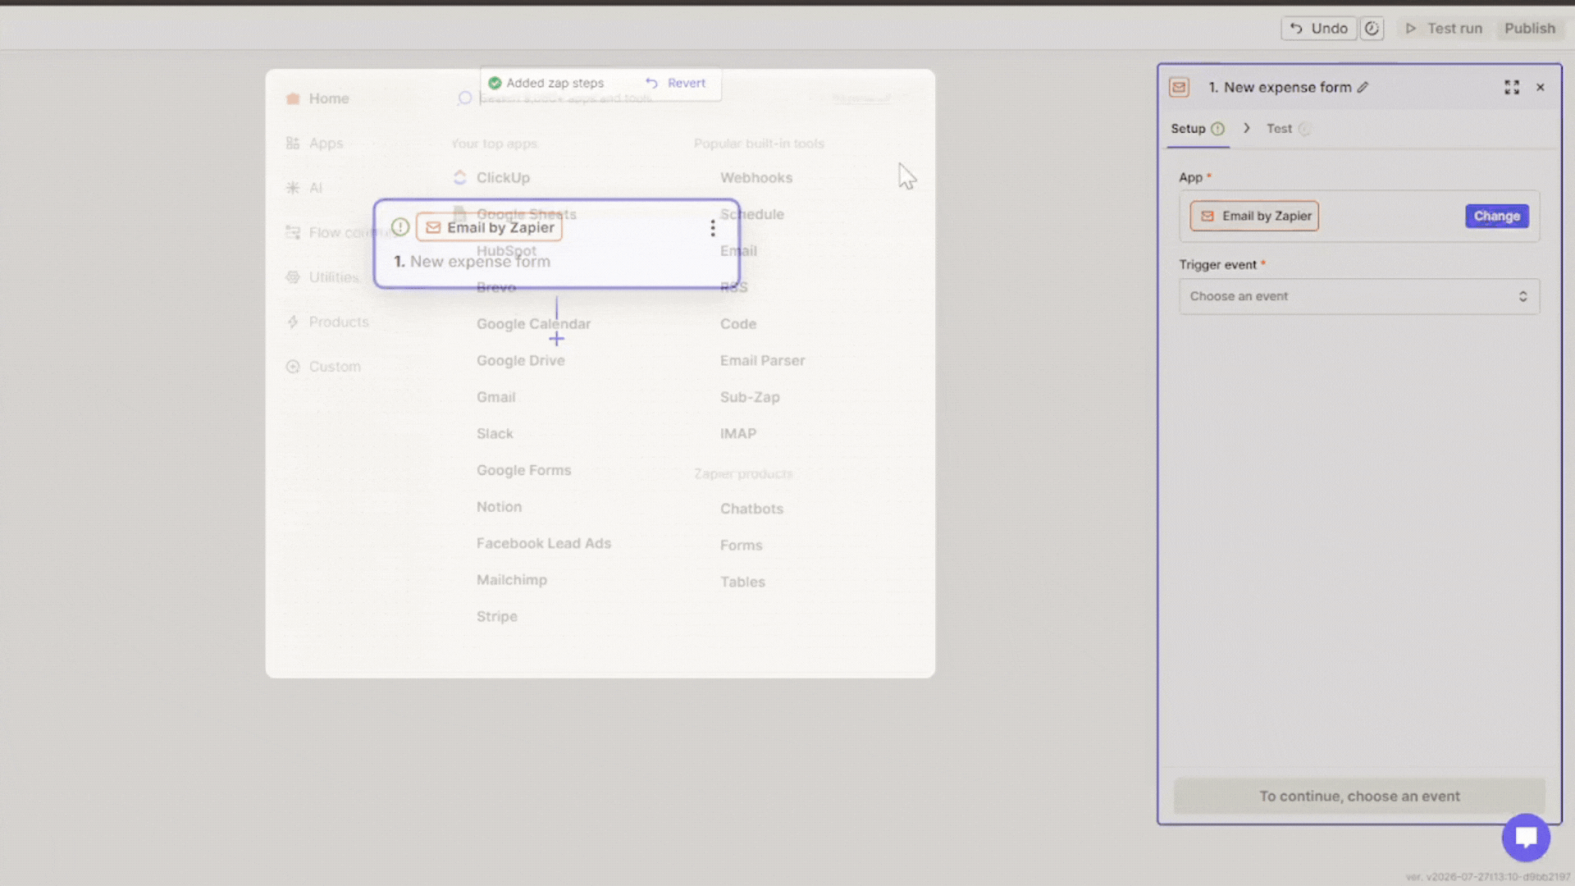Image resolution: width=1575 pixels, height=886 pixels.
Task: Add a step with plus icon
Action: [x=556, y=339]
